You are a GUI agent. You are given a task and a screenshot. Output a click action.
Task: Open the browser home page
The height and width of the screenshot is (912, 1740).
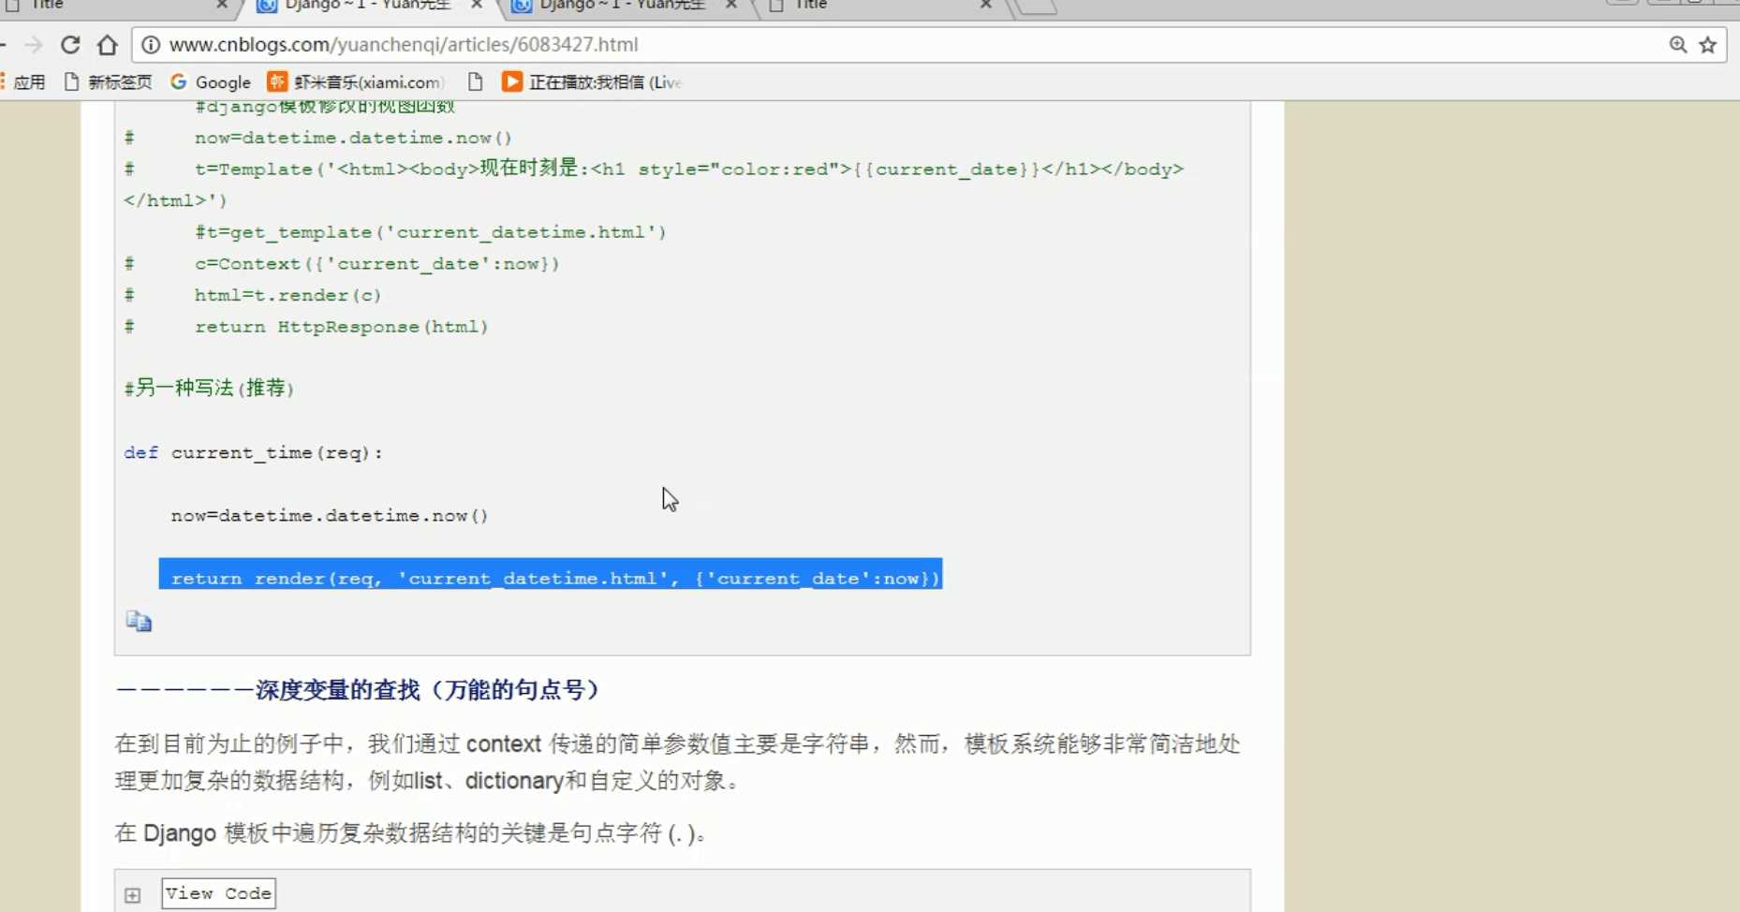[108, 45]
